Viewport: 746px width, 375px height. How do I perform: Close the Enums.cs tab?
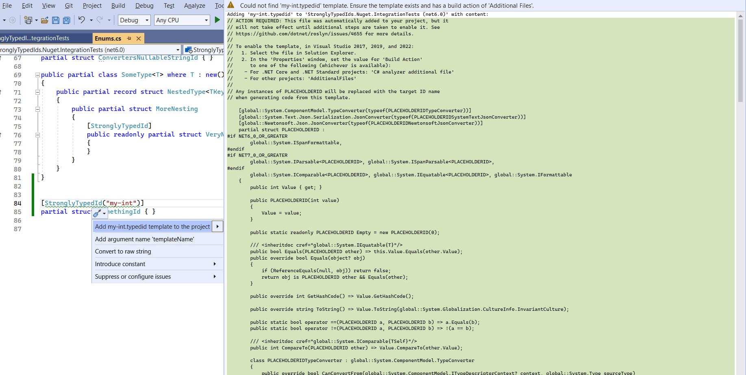(x=139, y=38)
